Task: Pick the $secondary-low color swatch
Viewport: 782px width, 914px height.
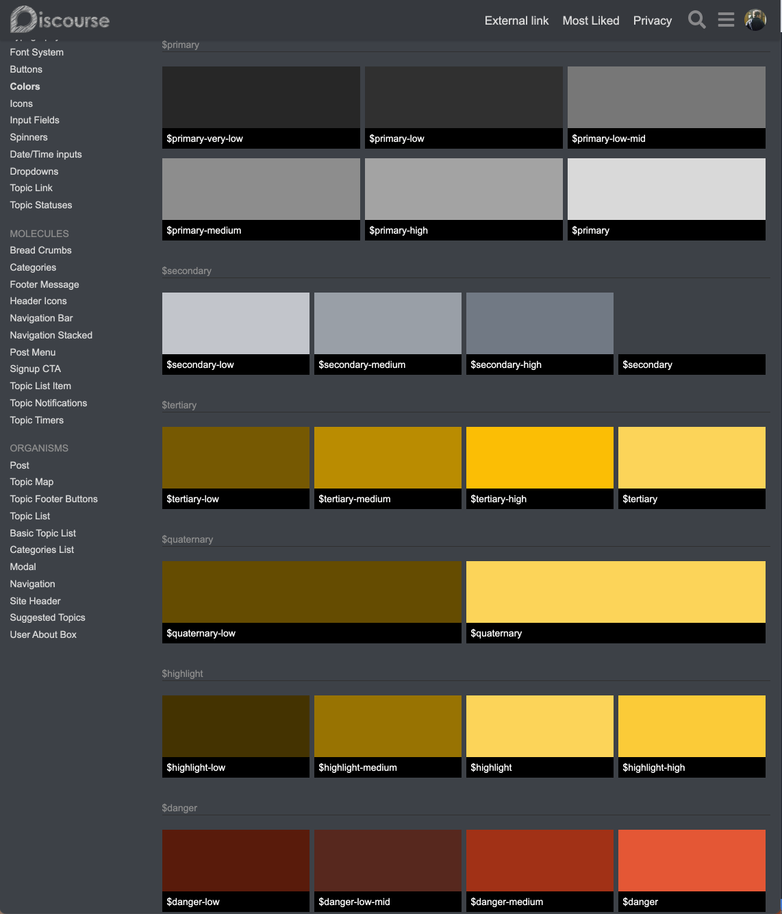Action: click(x=236, y=323)
